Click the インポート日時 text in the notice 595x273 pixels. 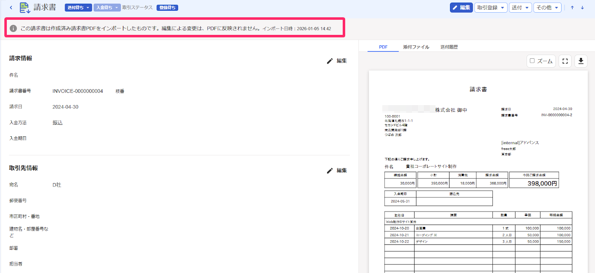(297, 29)
